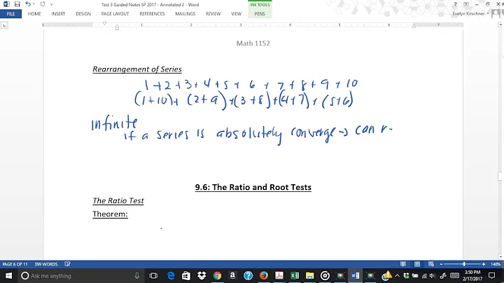Switch to Read Mode view
This screenshot has width=504, height=283.
(x=403, y=264)
